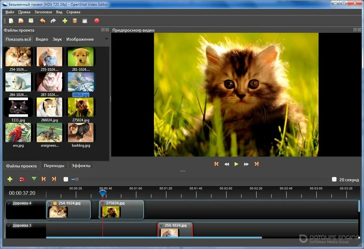Filter project files by Изображение
364x249 pixels.
click(x=80, y=39)
